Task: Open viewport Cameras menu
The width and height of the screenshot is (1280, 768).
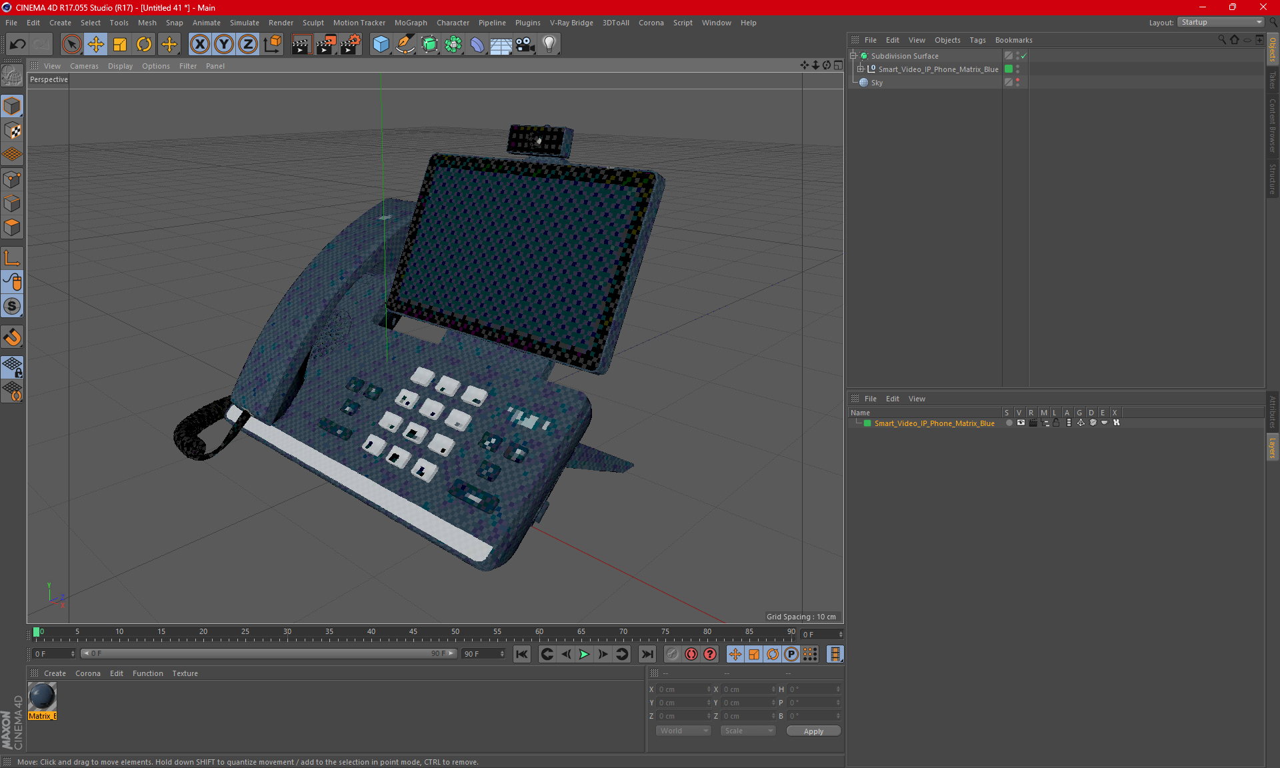Action: point(84,66)
